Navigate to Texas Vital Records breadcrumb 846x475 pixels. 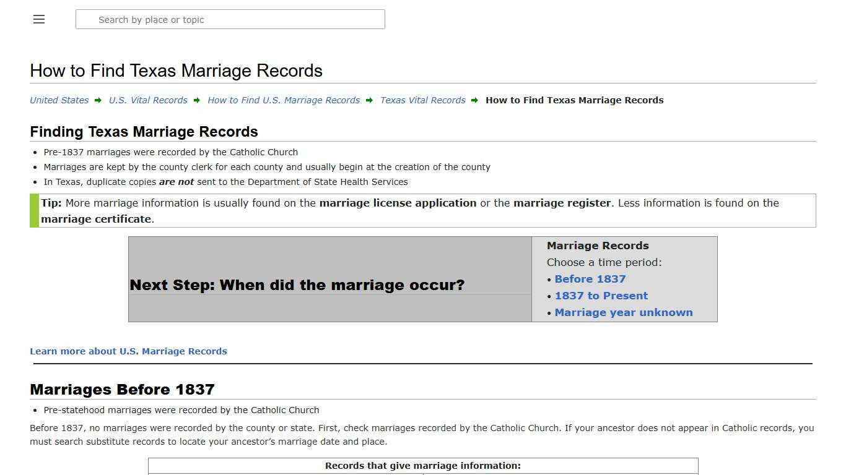pyautogui.click(x=422, y=100)
